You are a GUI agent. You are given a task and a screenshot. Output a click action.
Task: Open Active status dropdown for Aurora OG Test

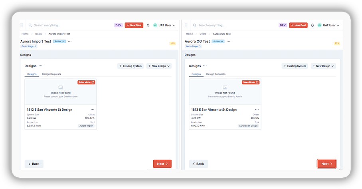(x=218, y=42)
